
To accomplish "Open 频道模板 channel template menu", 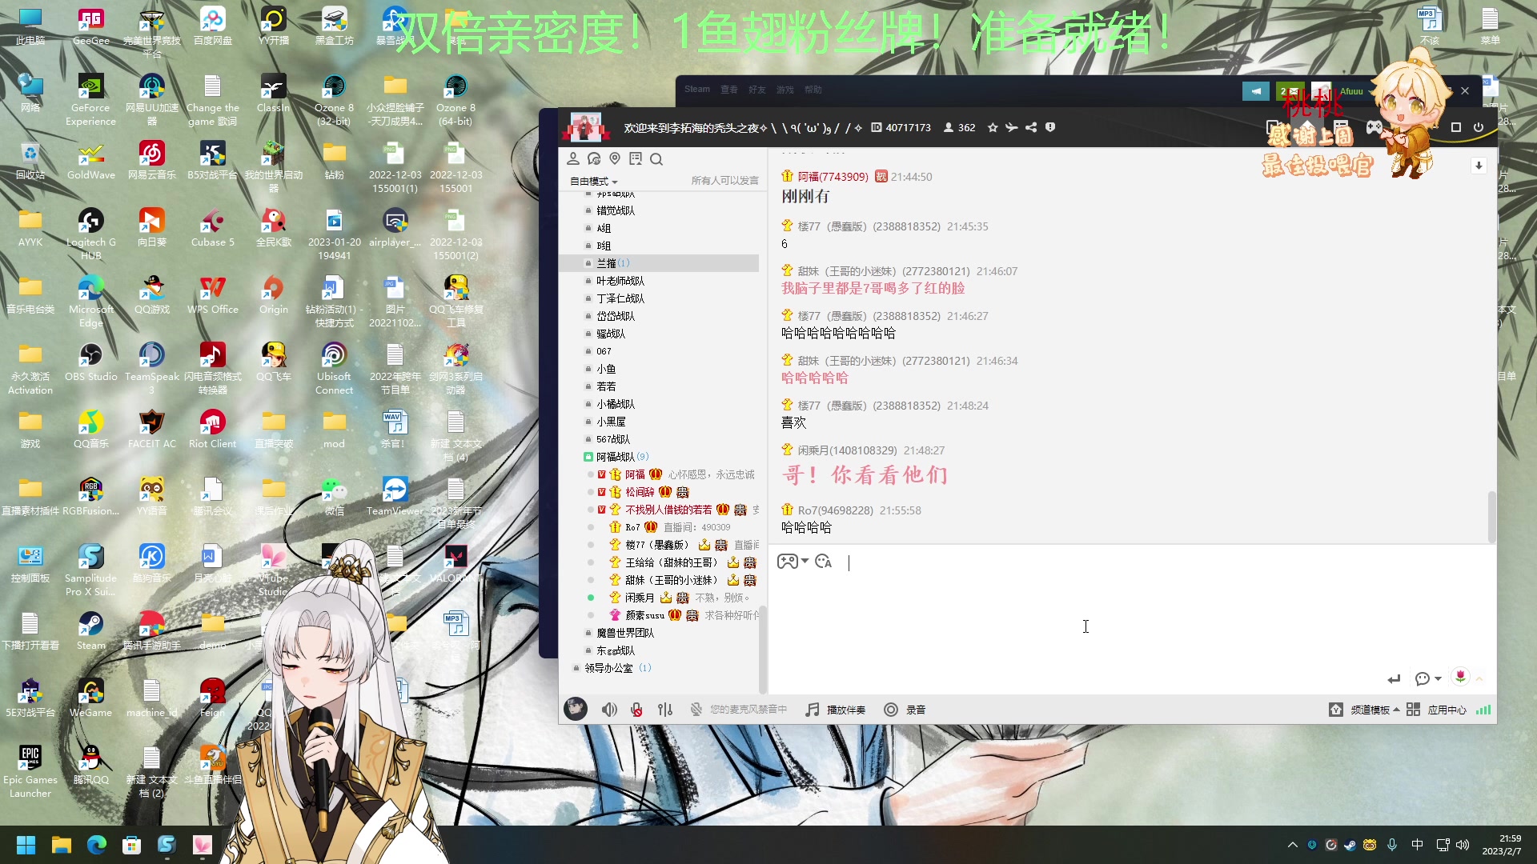I will point(1364,710).
